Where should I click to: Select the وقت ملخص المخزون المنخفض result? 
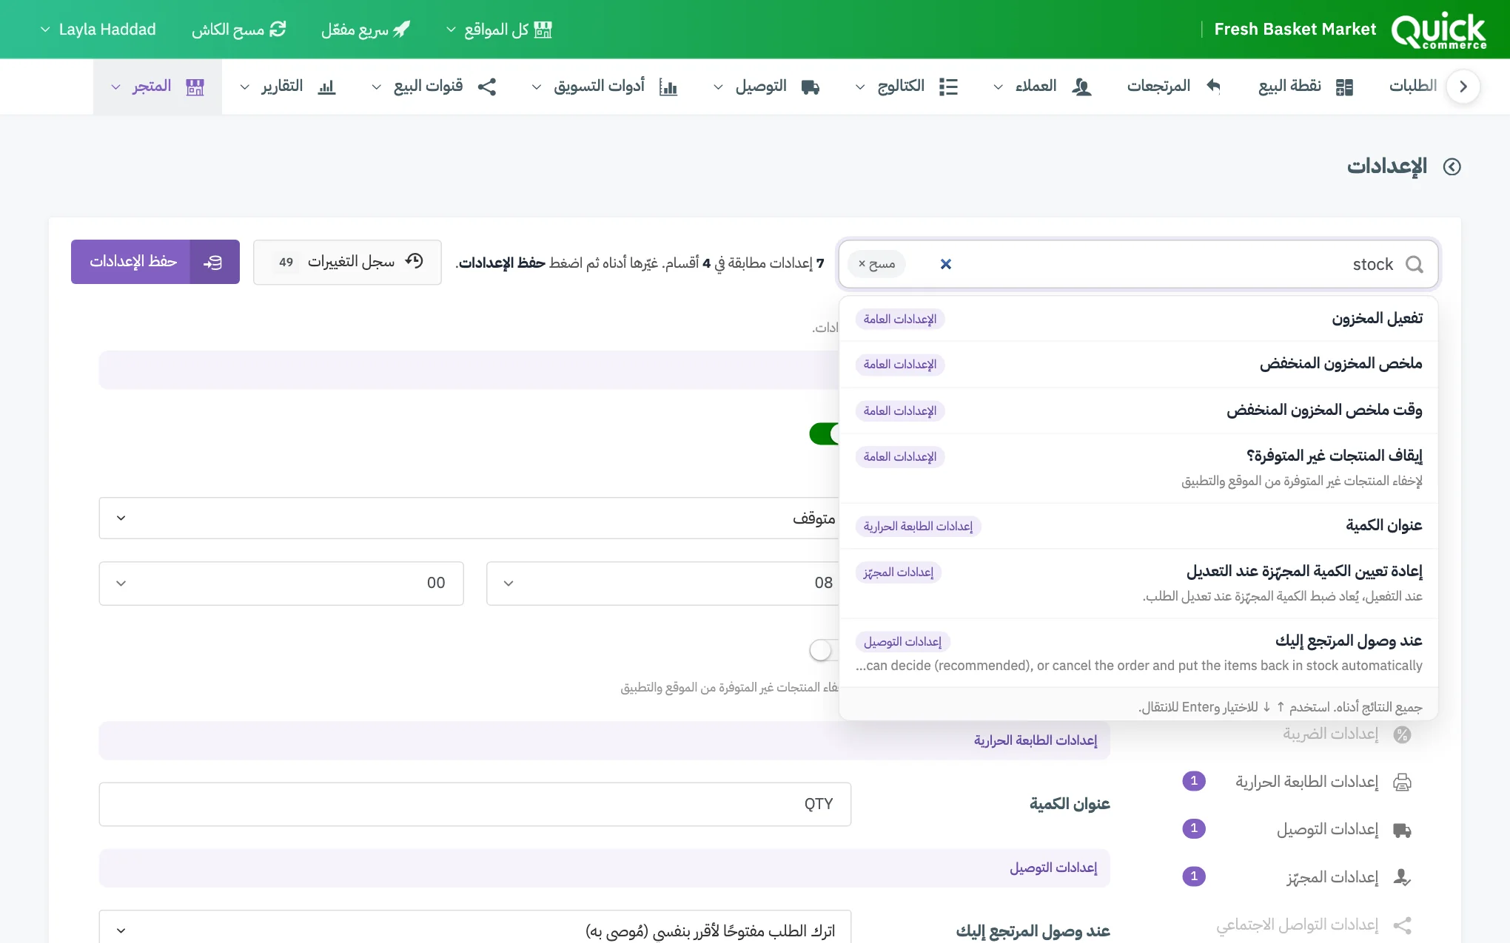[x=1138, y=410]
